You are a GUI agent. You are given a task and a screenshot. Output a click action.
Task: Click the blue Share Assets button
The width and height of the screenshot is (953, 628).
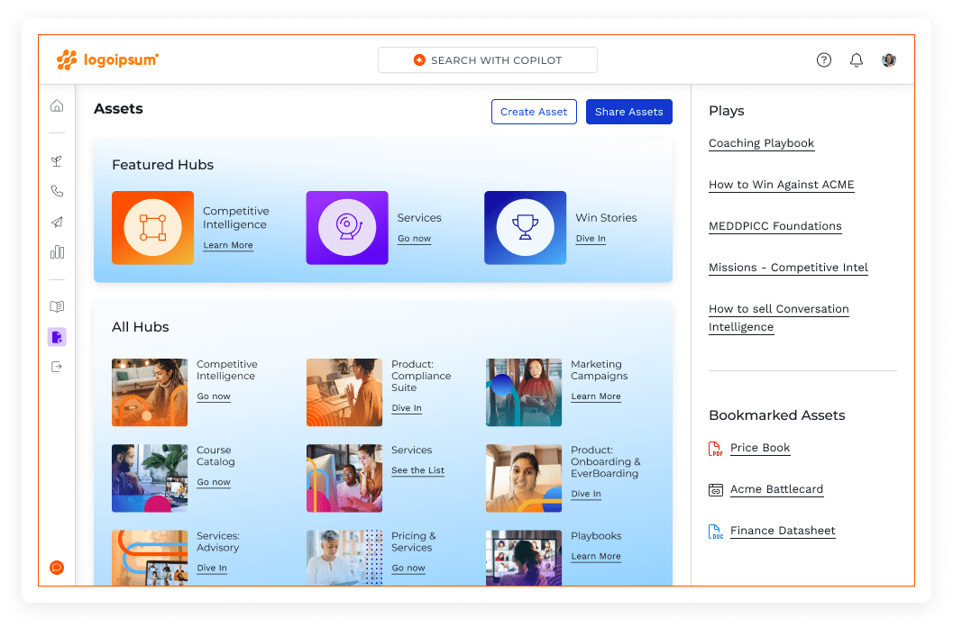tap(628, 112)
